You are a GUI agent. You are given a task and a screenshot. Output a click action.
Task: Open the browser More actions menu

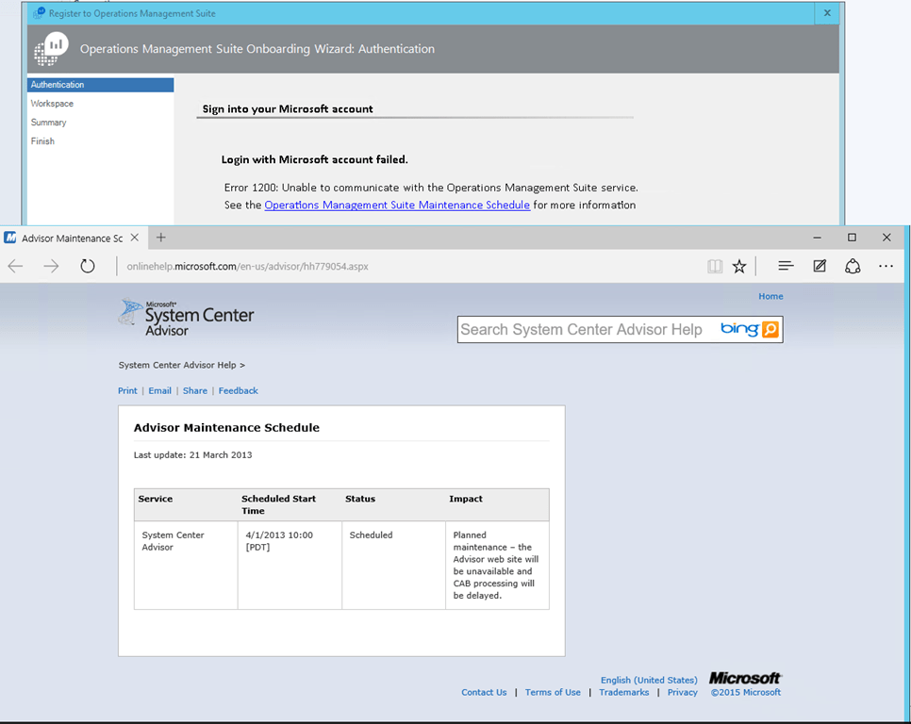coord(886,266)
